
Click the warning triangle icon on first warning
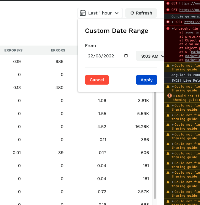[168, 65]
